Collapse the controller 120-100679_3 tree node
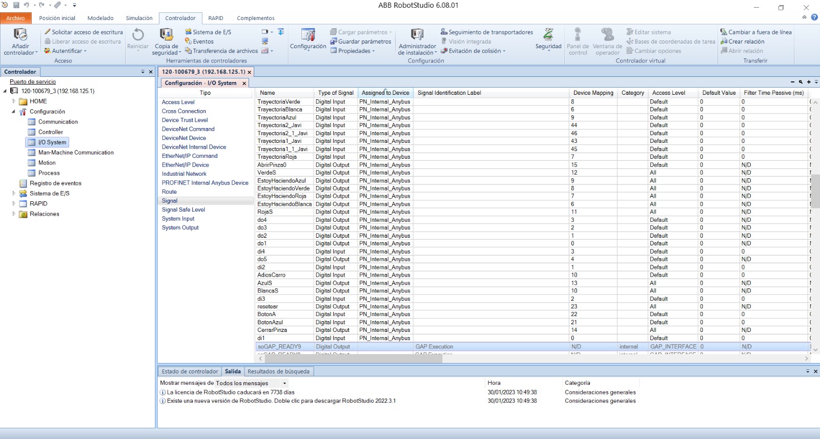The width and height of the screenshot is (820, 439). [x=5, y=91]
